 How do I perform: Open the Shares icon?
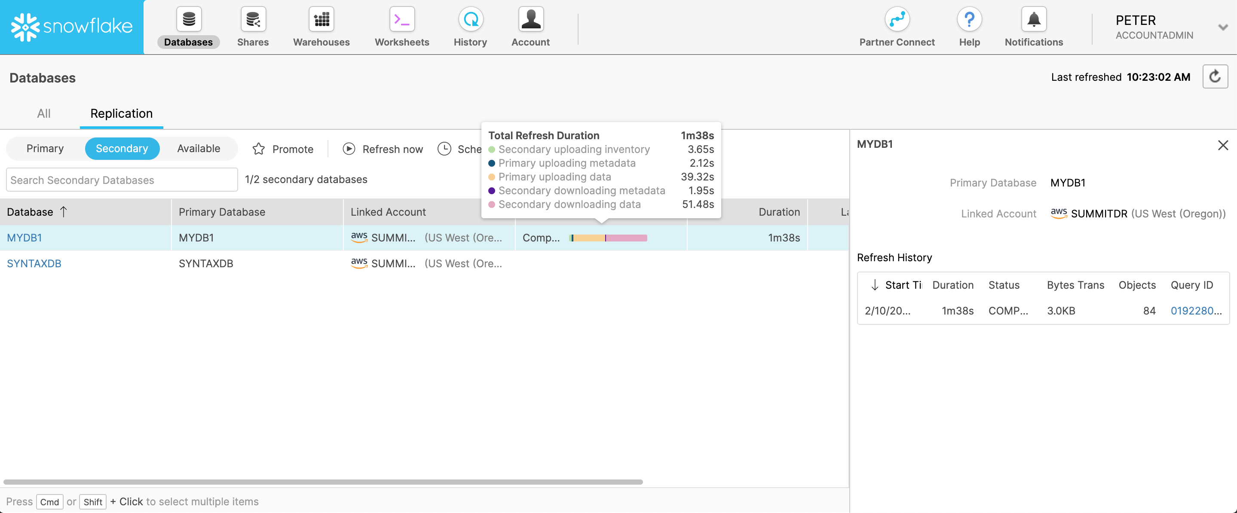(253, 20)
